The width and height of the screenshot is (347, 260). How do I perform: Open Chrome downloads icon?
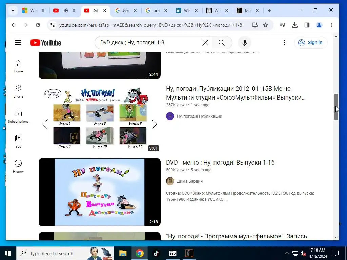[295, 25]
